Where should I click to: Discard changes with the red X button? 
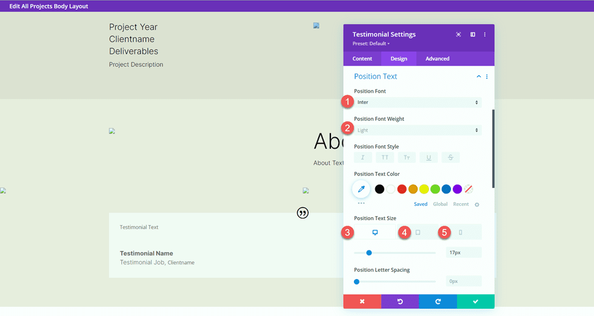click(x=362, y=301)
